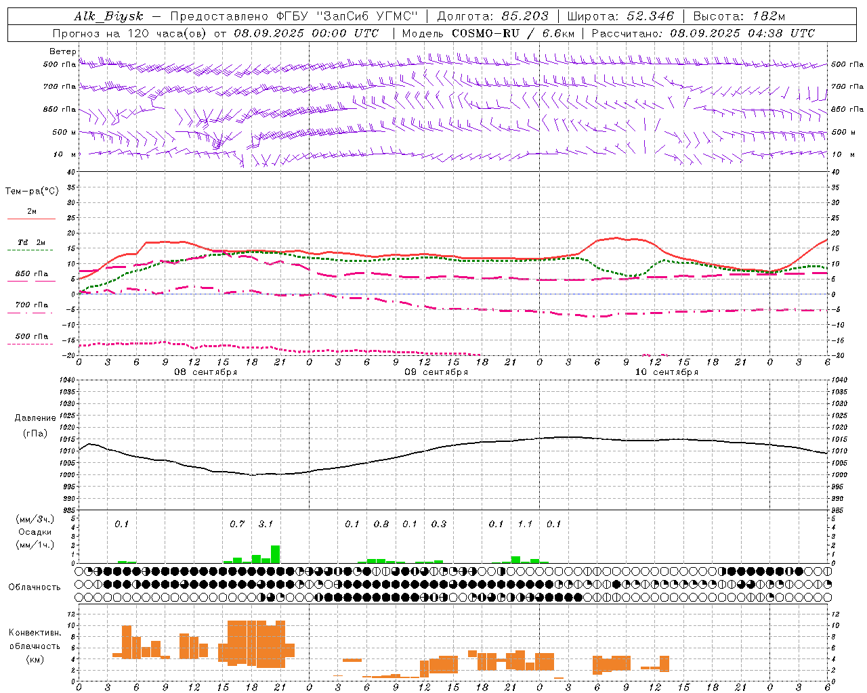Select the Тем-ра(°C) axis label

(x=32, y=191)
